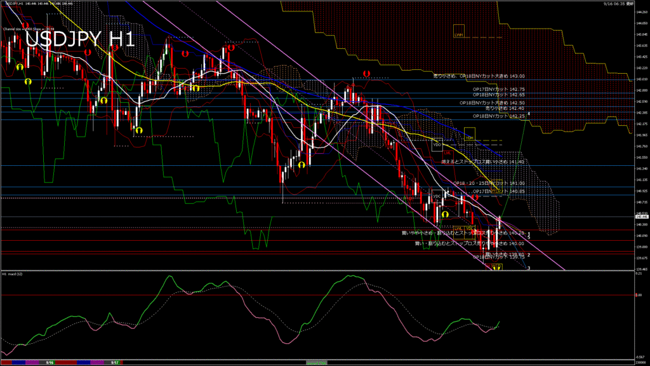
Task: Click the OP18日NYカット 142.25 line label
Action: click(498, 116)
